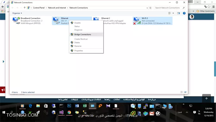Open the Windows Start menu
216x122 pixels.
point(4,112)
